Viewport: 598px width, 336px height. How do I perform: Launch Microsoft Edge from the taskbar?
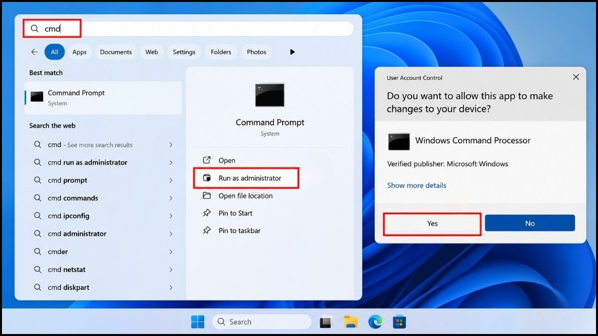click(x=375, y=323)
